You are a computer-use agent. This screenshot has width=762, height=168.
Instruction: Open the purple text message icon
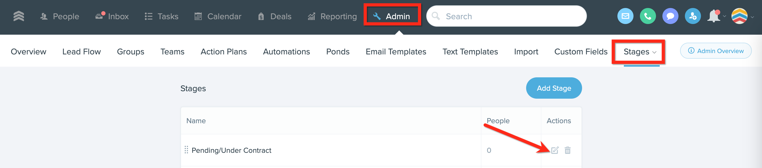point(670,16)
